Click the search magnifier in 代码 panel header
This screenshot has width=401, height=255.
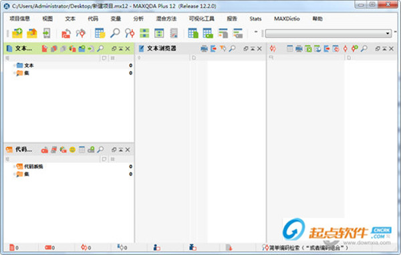click(x=100, y=150)
